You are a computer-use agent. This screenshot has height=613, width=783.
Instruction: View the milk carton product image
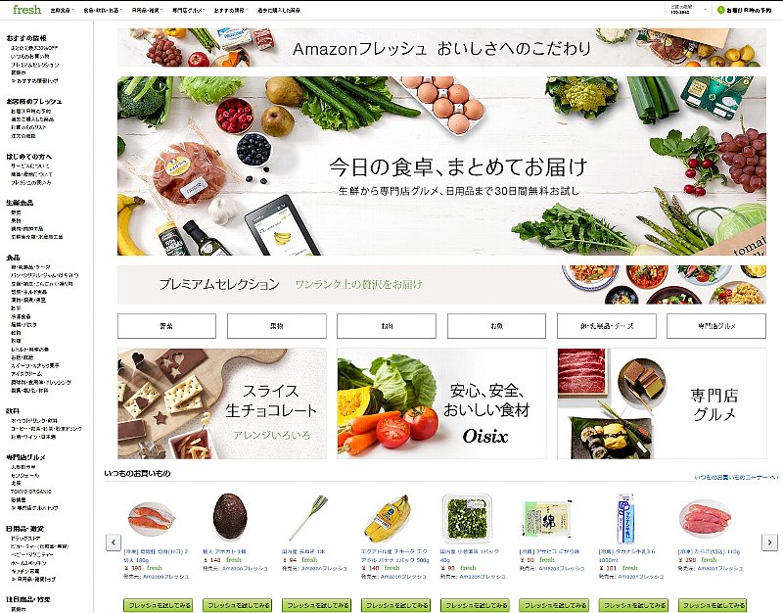[x=624, y=518]
